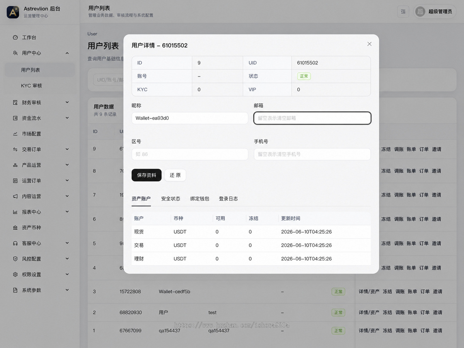The height and width of the screenshot is (348, 464).
Task: Click the 权限设置 gear icon
Action: tap(15, 275)
